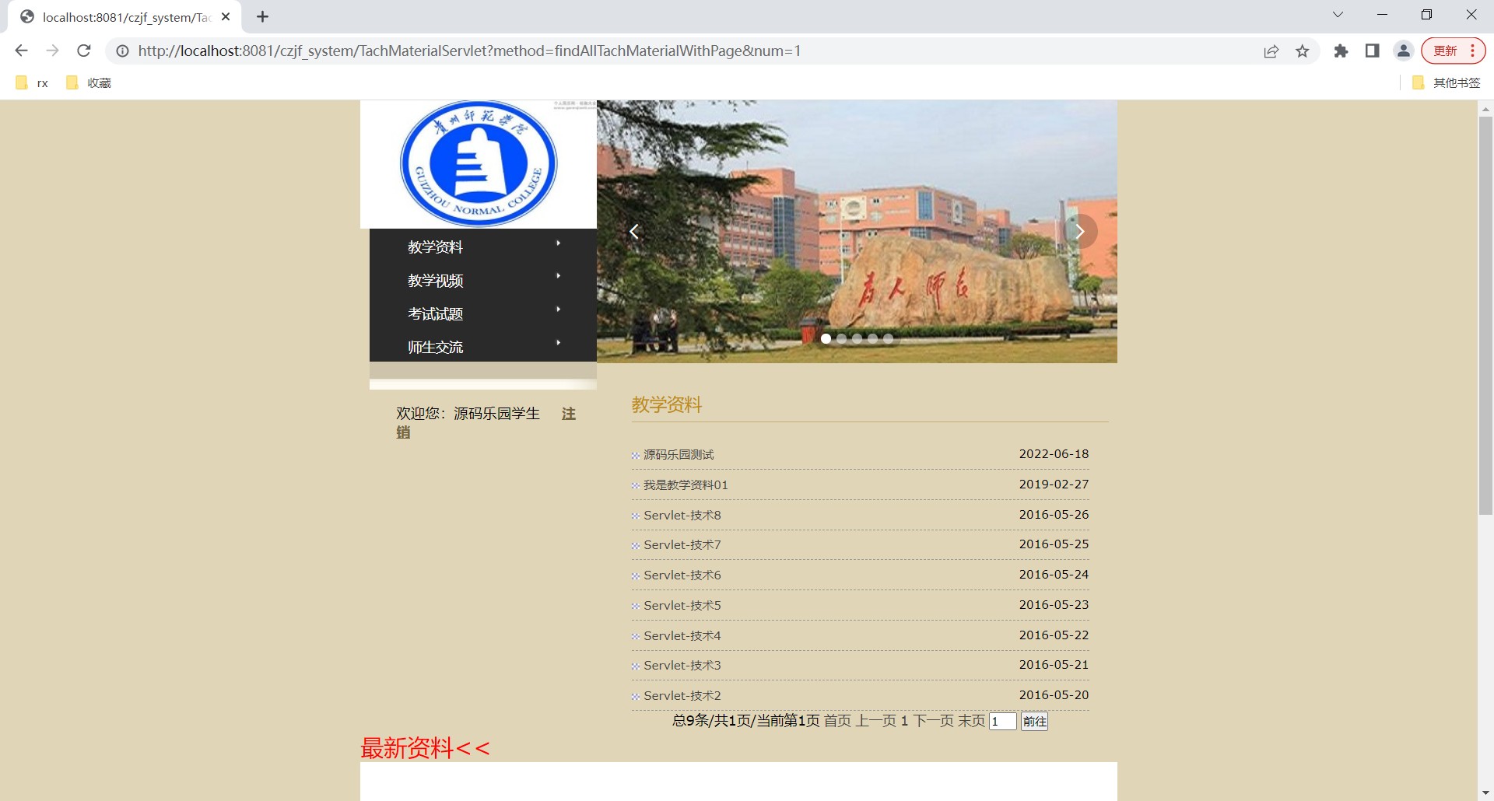Expand arrow beside 师生交流 menu
Screen dimensions: 1494x801
click(x=559, y=343)
